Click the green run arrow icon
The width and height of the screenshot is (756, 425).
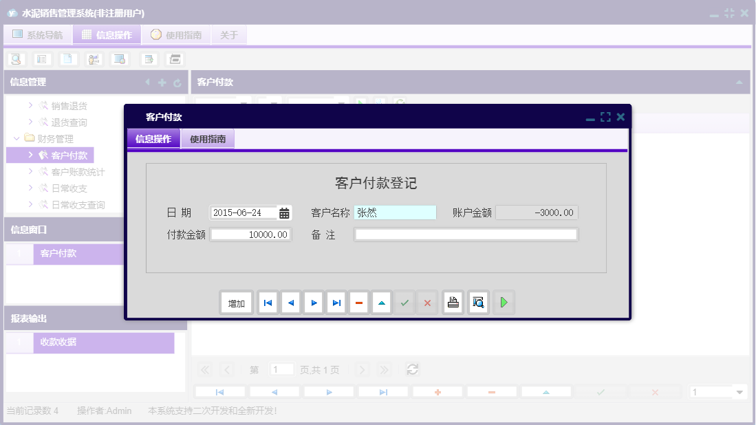pos(503,302)
